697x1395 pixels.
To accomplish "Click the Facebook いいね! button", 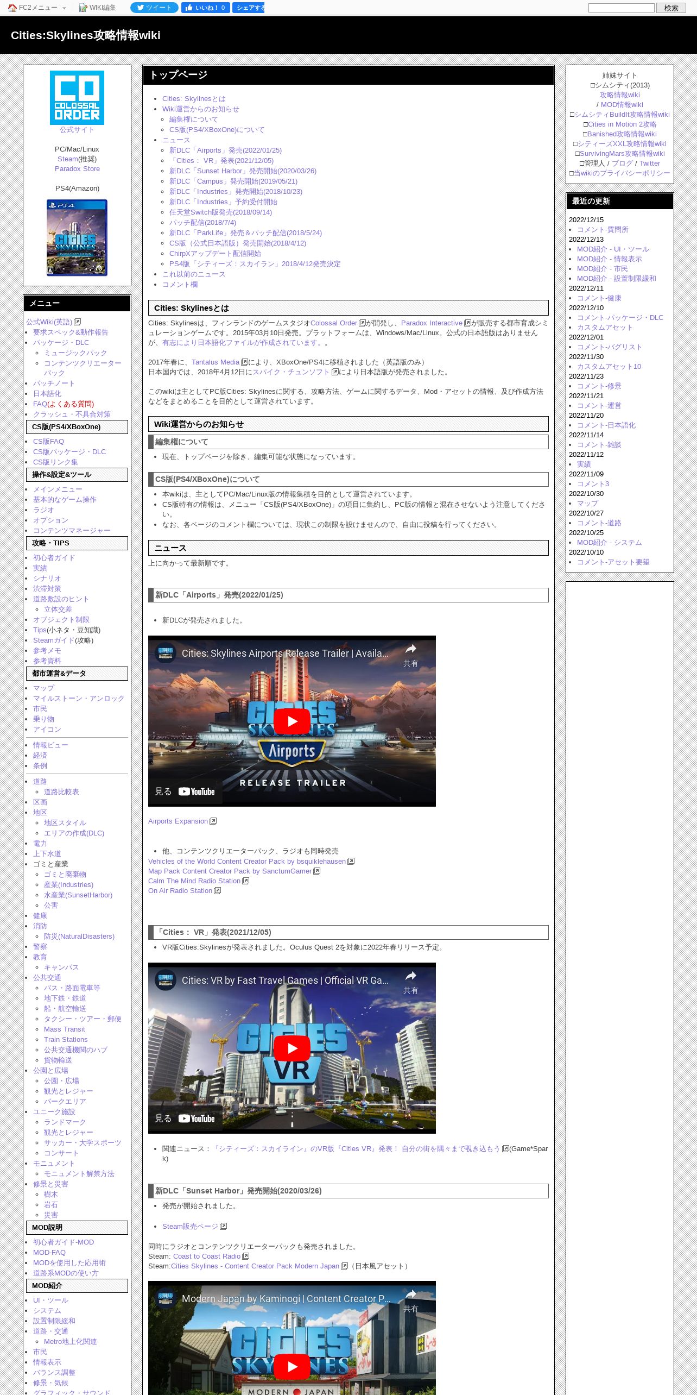I will 205,8.
